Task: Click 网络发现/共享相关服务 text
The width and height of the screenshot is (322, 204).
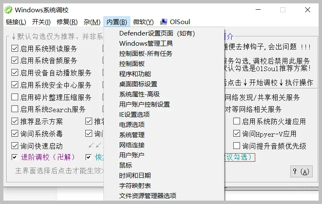Action: [262, 97]
